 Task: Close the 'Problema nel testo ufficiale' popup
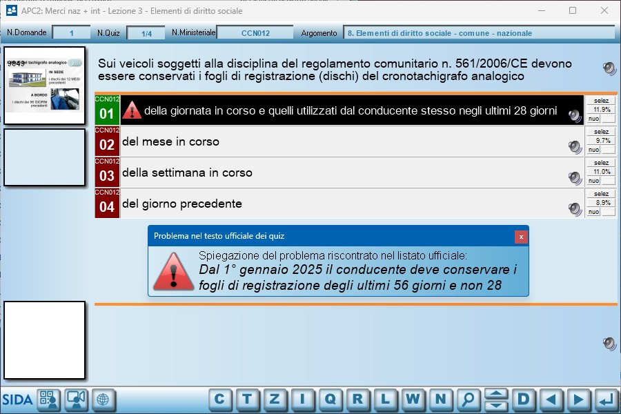(x=521, y=237)
